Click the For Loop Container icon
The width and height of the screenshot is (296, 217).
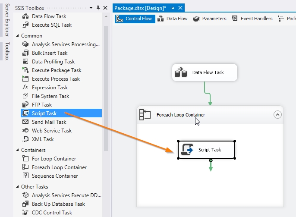(25, 158)
